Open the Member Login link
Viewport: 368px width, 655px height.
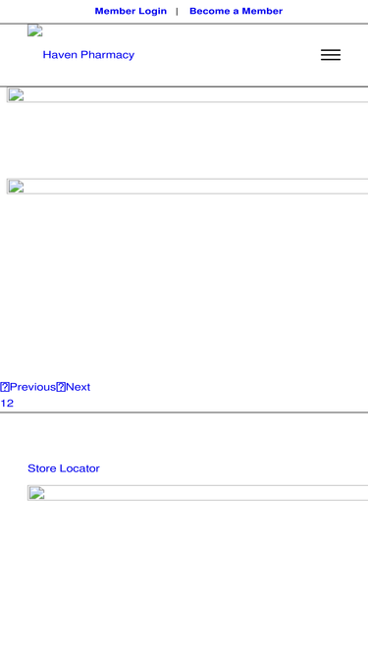(x=131, y=11)
